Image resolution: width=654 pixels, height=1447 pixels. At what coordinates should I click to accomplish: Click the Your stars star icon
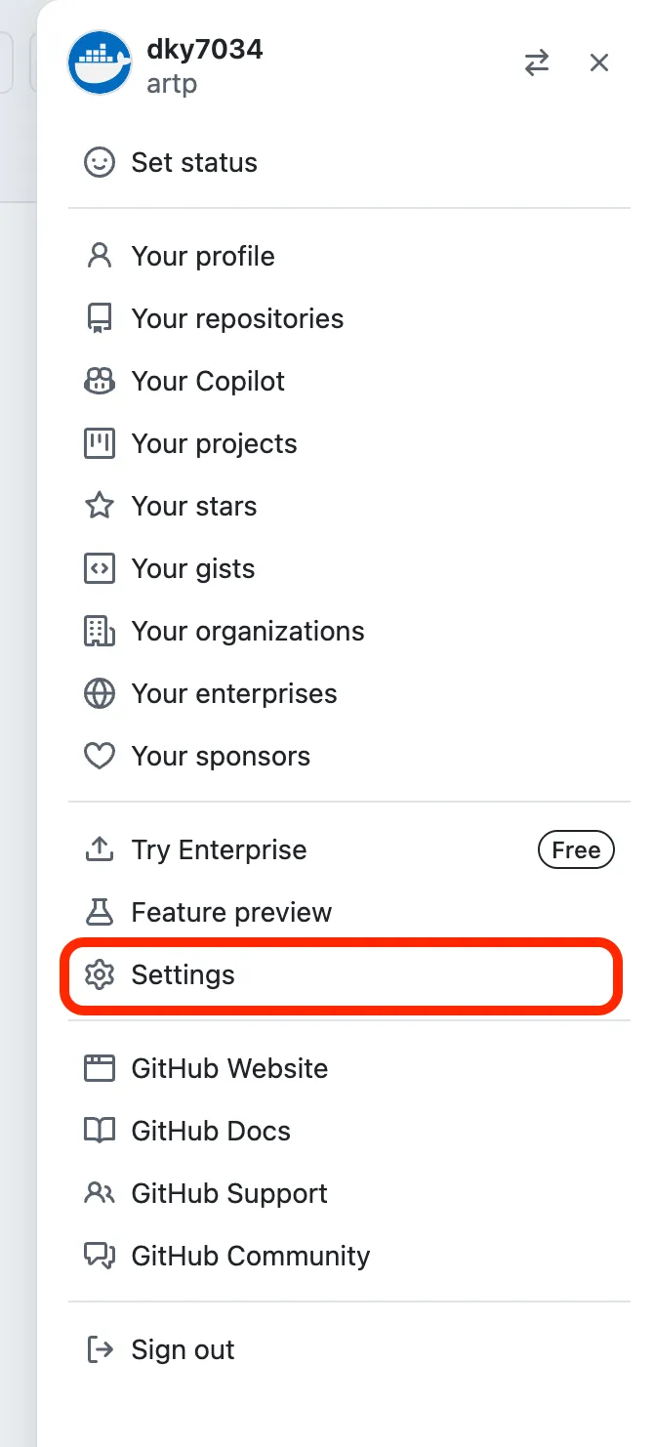[100, 506]
